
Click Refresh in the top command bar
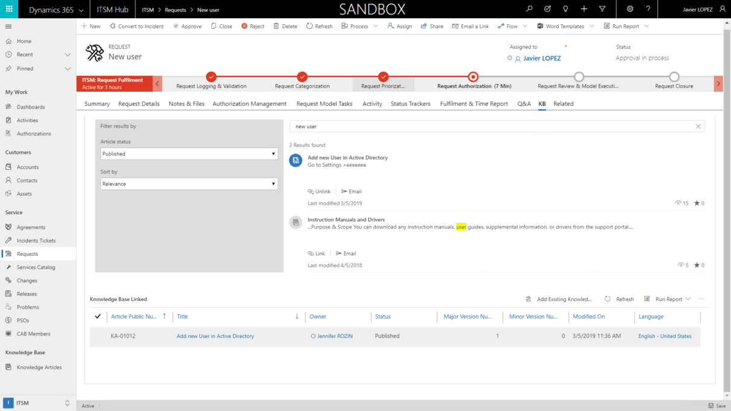(319, 26)
